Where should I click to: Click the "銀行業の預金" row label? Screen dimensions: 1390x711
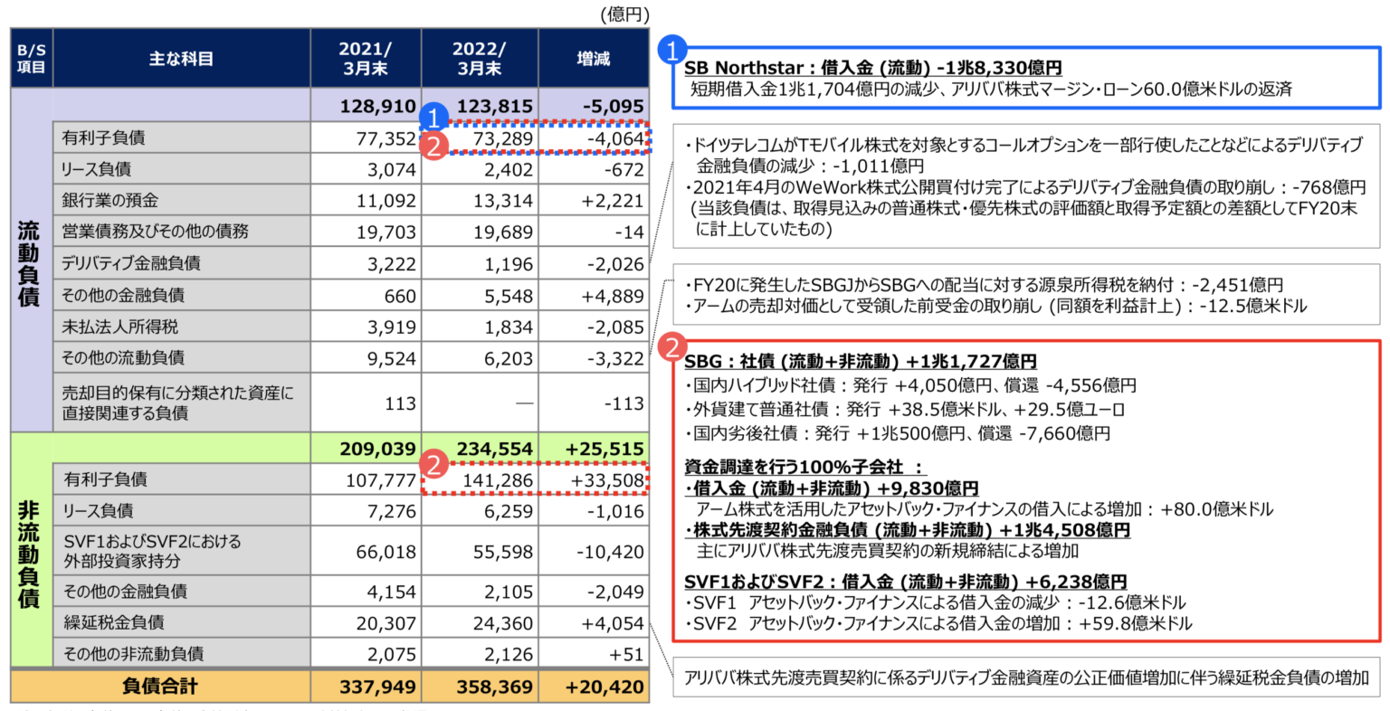(x=109, y=200)
